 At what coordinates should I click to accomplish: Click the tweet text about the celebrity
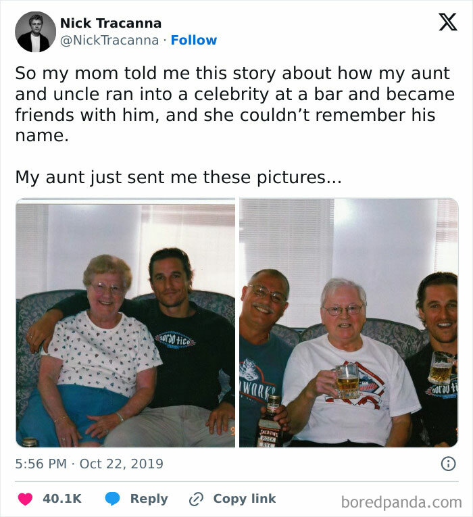[234, 104]
